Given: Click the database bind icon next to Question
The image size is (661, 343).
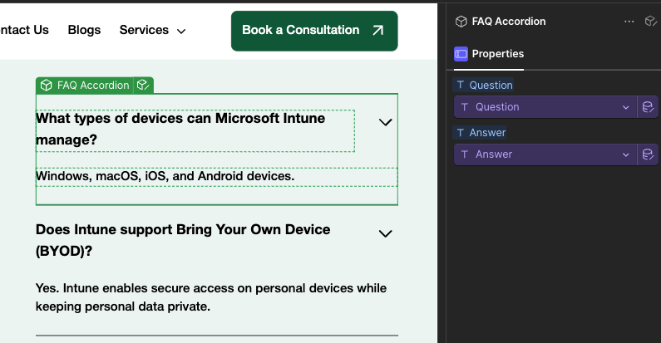Looking at the screenshot, I should (648, 107).
